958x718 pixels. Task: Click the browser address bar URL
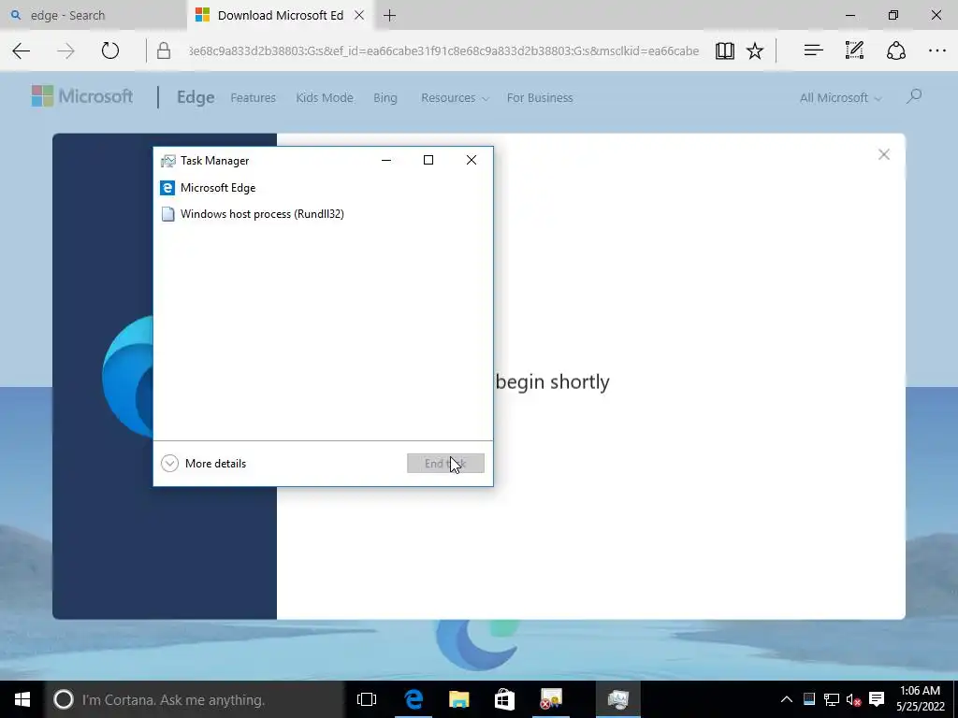444,50
